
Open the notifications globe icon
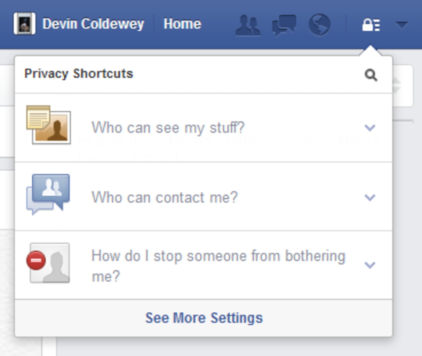[x=319, y=25]
